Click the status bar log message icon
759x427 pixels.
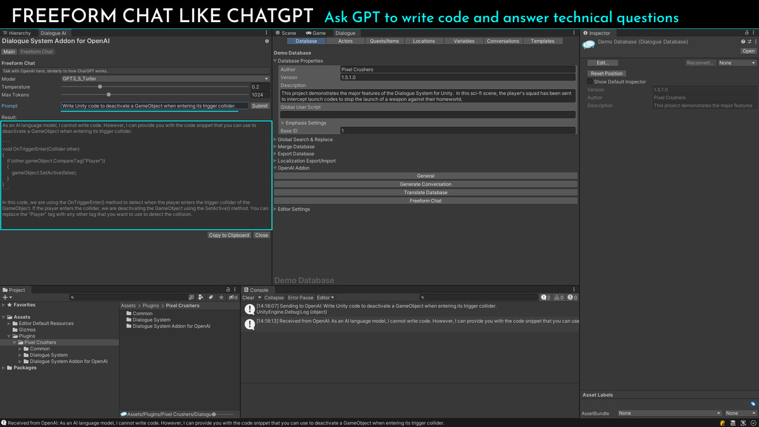4,423
